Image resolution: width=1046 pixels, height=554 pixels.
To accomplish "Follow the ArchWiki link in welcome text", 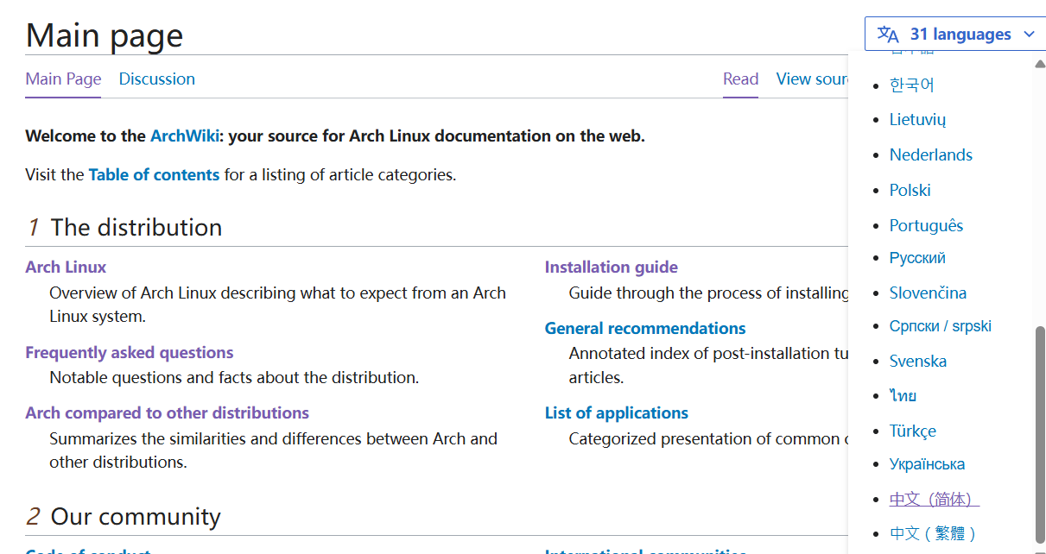I will (x=185, y=136).
